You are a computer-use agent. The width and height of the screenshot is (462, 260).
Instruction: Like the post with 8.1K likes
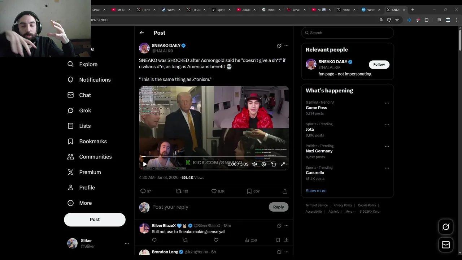[x=218, y=191]
